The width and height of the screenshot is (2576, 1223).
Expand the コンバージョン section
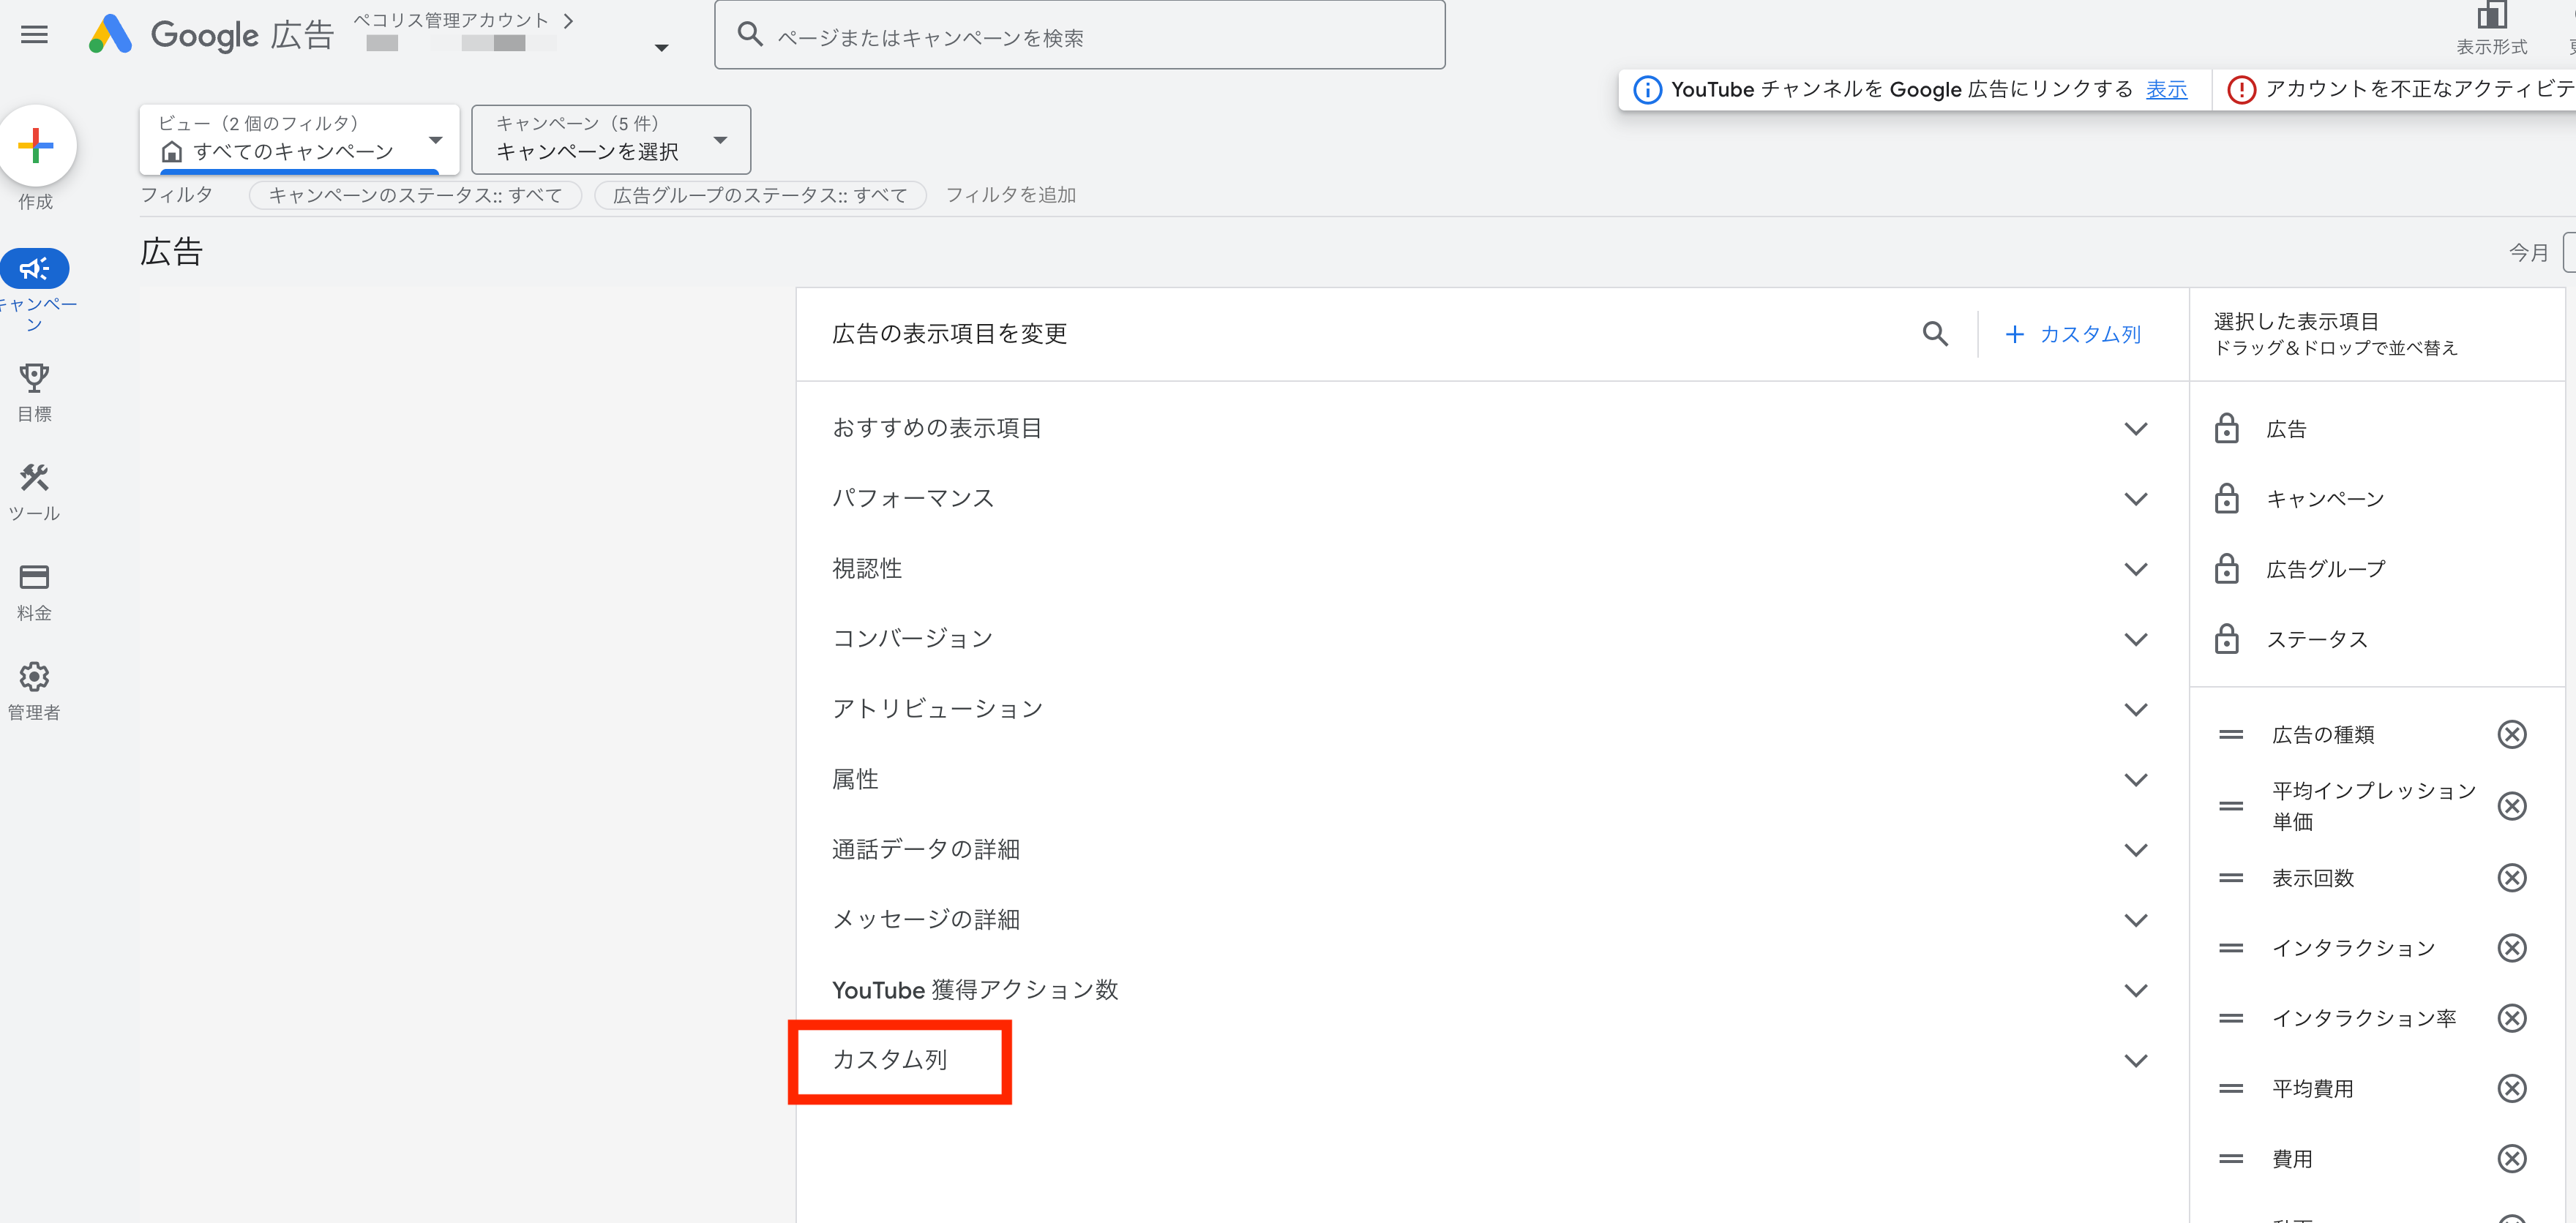(x=2135, y=639)
